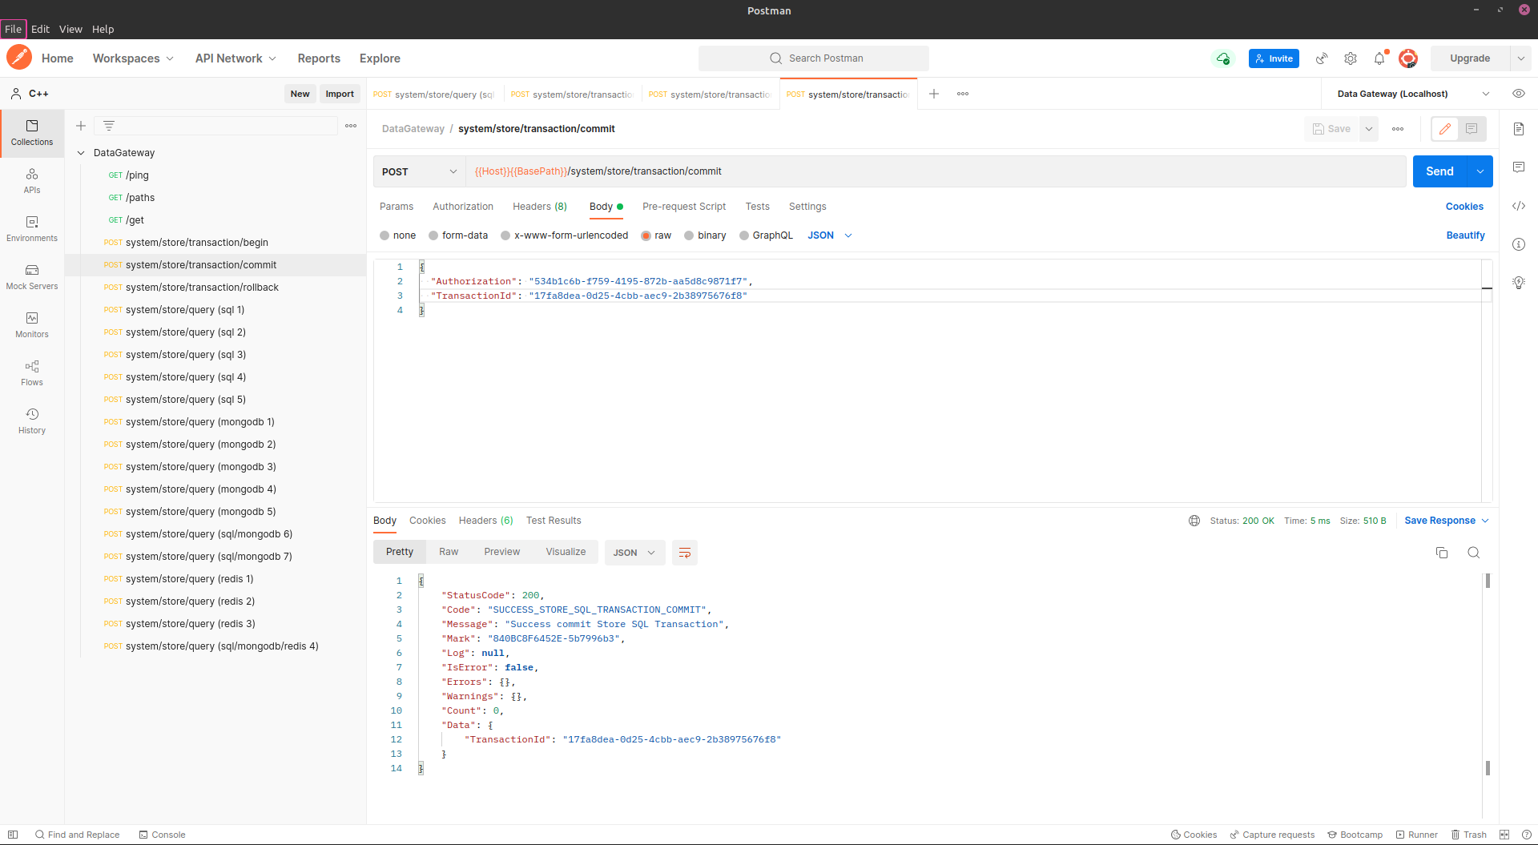The height and width of the screenshot is (845, 1538).
Task: Open the documentation icon in right sidebar
Action: pyautogui.click(x=1519, y=129)
